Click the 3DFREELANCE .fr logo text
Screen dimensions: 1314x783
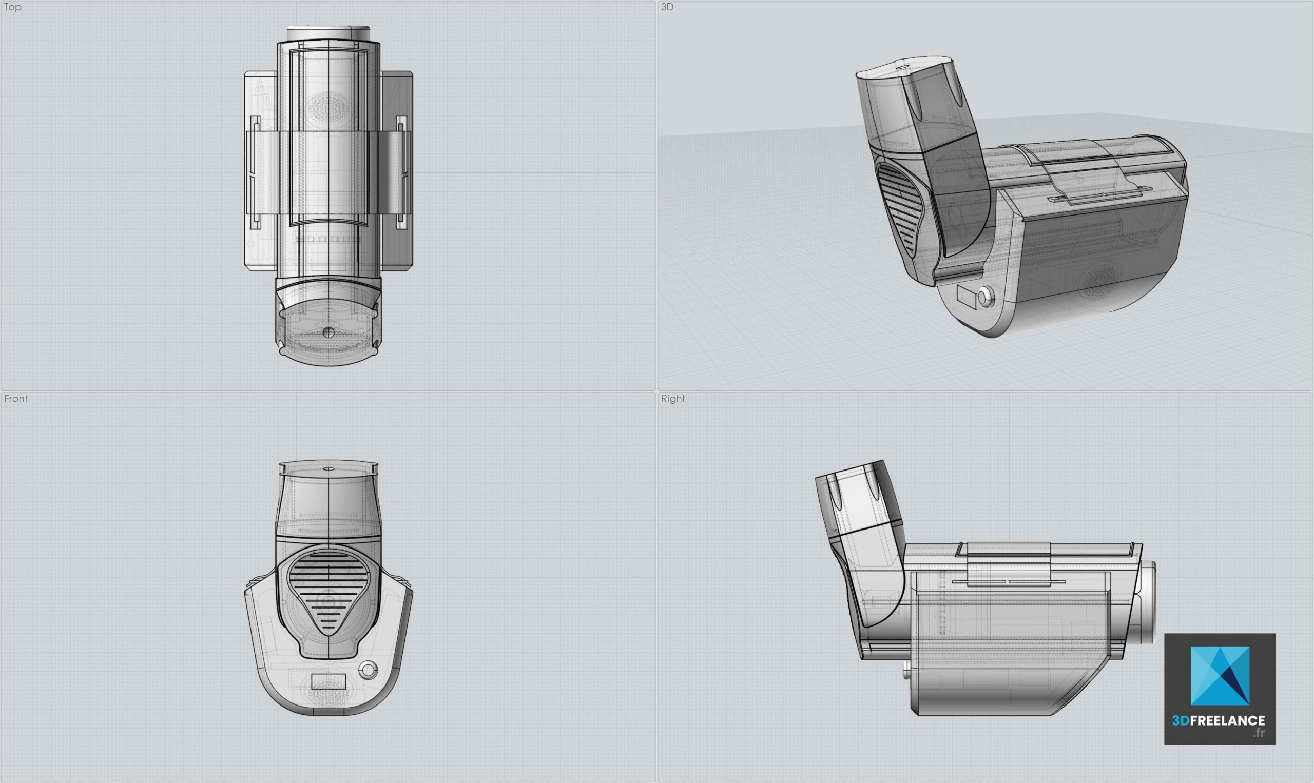coord(1218,721)
